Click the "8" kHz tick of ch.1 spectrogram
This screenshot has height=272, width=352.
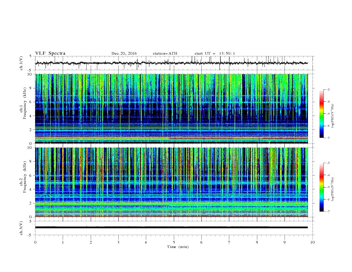32,88
